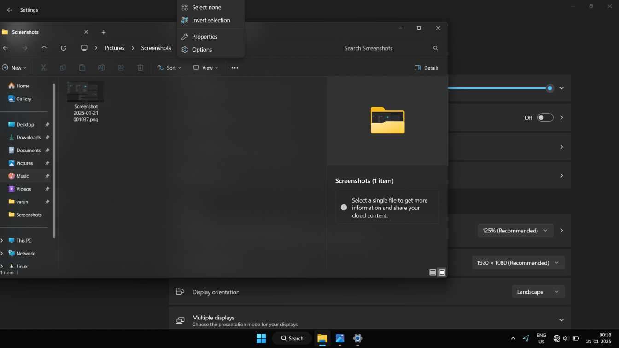Open the New item dropdown
619x348 pixels.
click(14, 68)
